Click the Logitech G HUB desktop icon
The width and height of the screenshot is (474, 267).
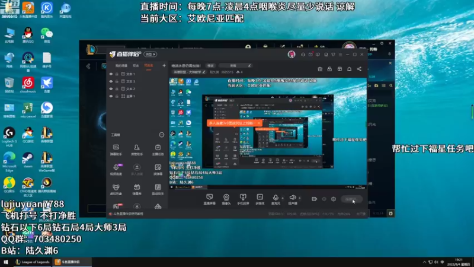tap(9, 137)
